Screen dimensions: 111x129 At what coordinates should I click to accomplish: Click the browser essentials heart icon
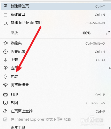(5, 85)
